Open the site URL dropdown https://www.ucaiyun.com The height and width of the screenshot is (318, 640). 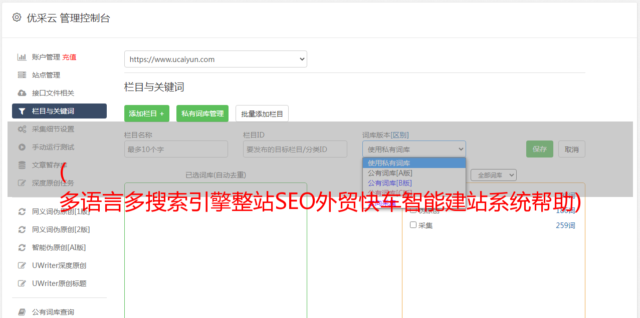tap(216, 59)
